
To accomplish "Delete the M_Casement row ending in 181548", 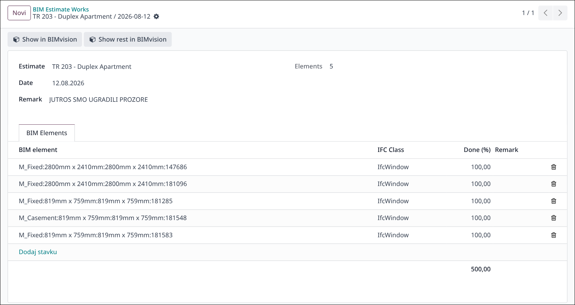I will pyautogui.click(x=553, y=218).
